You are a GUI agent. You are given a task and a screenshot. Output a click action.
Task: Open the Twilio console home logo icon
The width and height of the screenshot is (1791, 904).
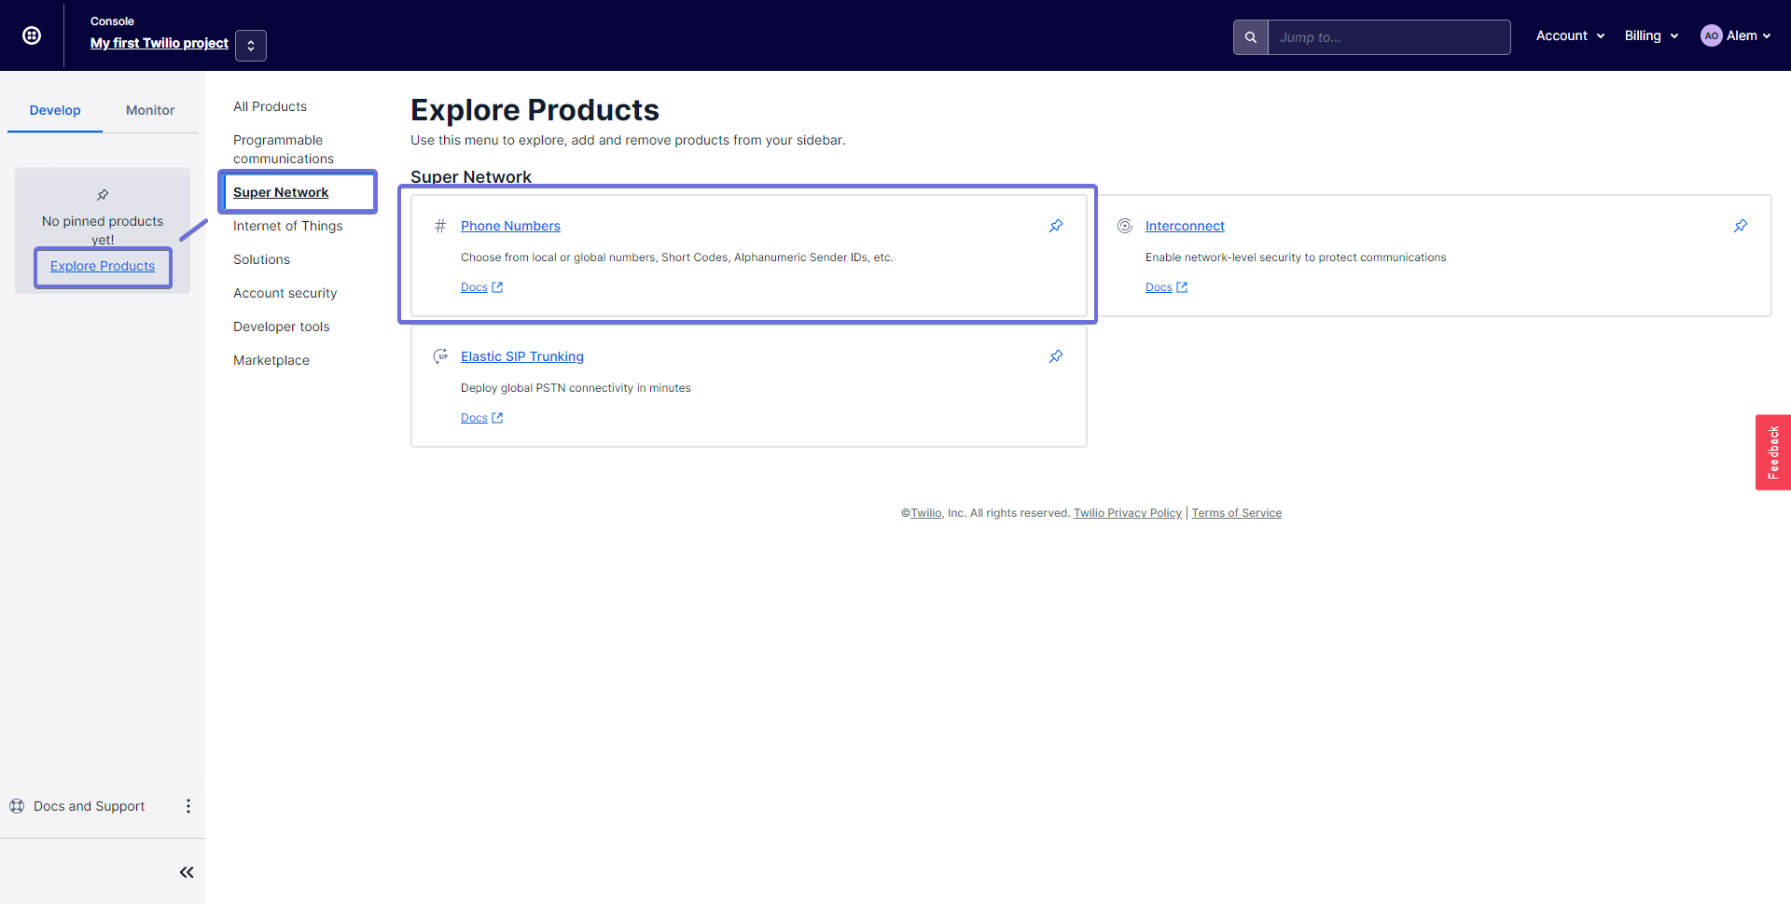coord(32,35)
